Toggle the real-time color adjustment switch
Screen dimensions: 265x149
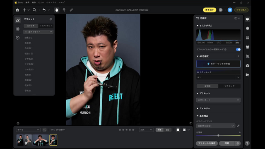tap(238, 50)
